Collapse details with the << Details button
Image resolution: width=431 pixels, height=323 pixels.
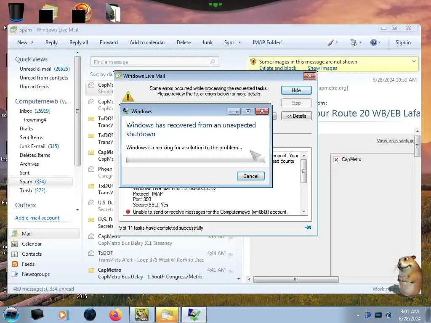(x=296, y=116)
